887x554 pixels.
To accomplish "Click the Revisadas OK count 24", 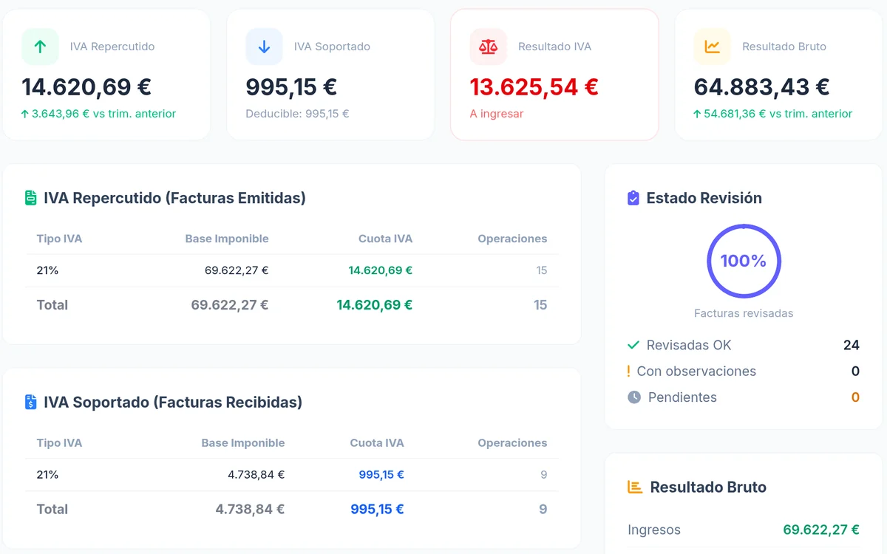I will (852, 345).
